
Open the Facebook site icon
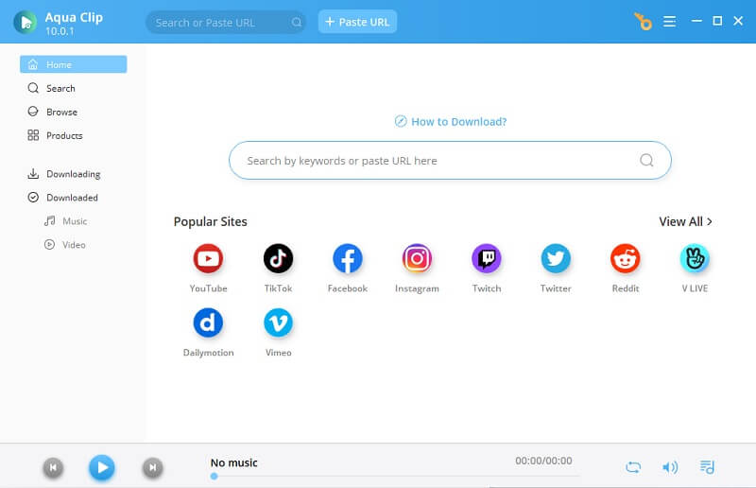click(348, 259)
